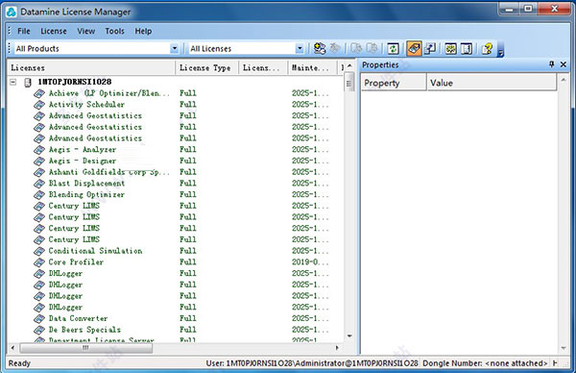Image resolution: width=576 pixels, height=373 pixels.
Task: Click the horizontal scrollbar thumb in license list
Action: point(86,348)
